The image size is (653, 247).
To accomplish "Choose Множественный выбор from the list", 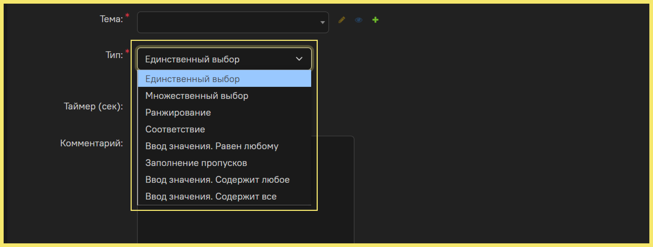I will click(x=224, y=96).
